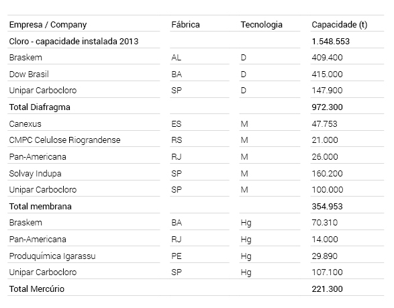Click the 'Tecnologia' column header

[262, 25]
